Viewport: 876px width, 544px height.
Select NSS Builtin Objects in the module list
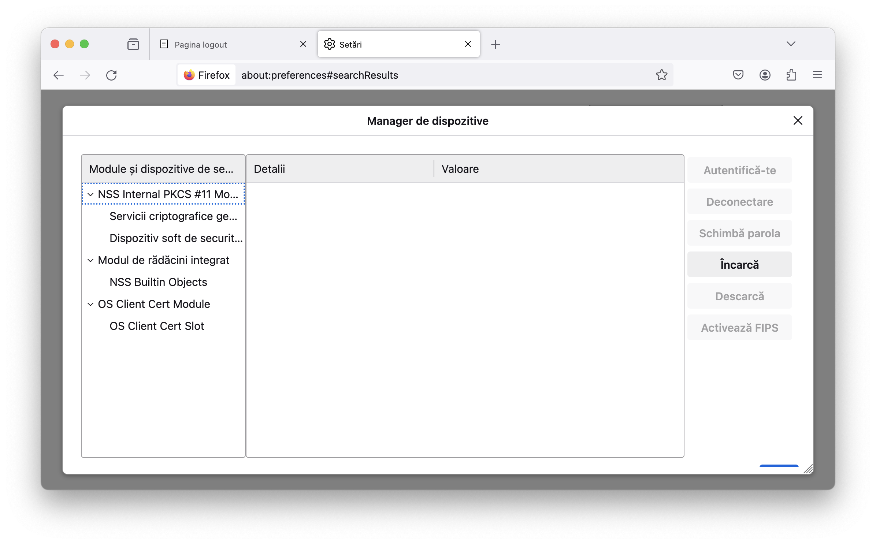[x=158, y=282]
